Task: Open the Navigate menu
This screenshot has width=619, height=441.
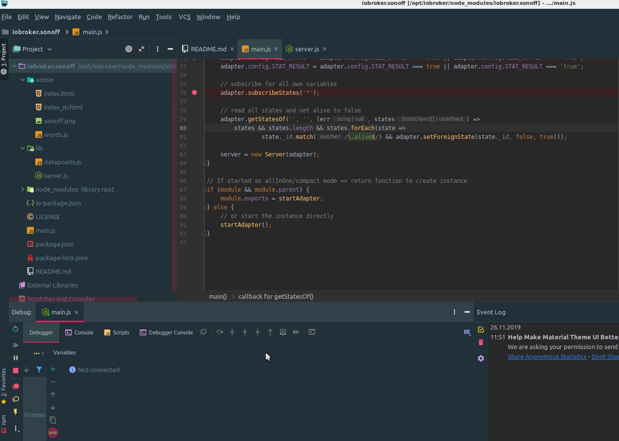Action: [x=68, y=17]
